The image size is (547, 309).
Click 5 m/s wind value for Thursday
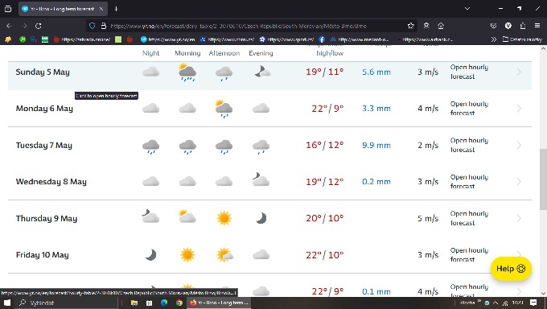click(428, 219)
